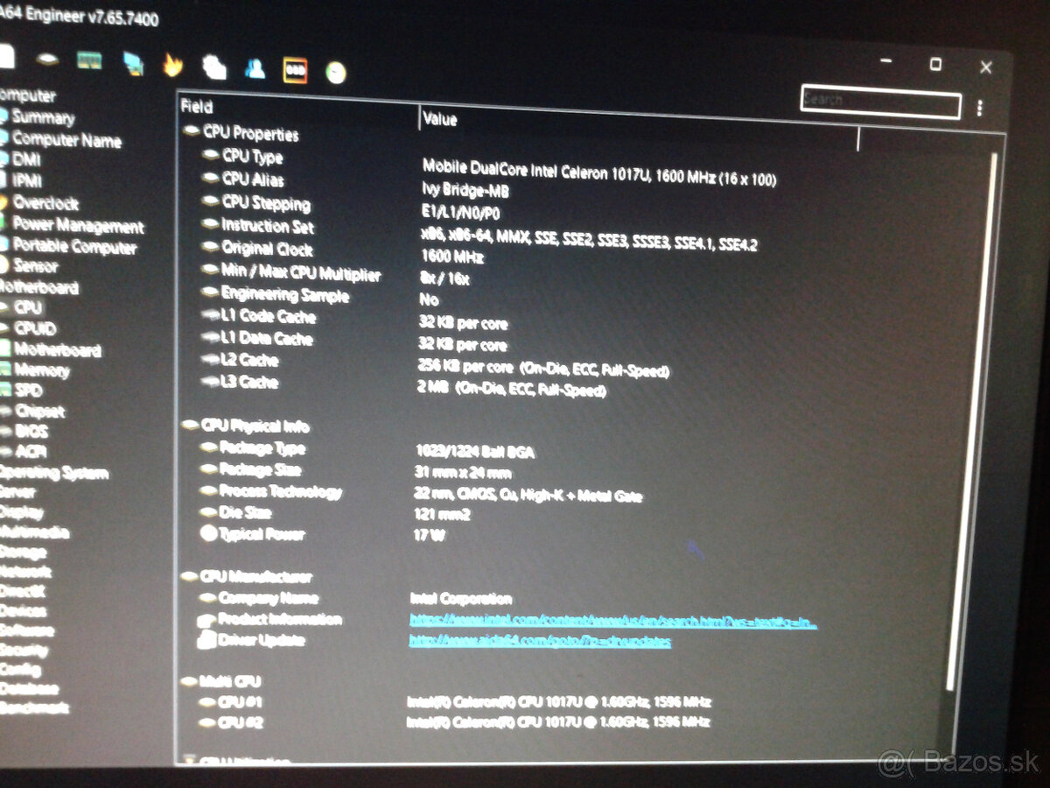
Task: Select the monitor/display toolbar icon
Action: point(133,61)
